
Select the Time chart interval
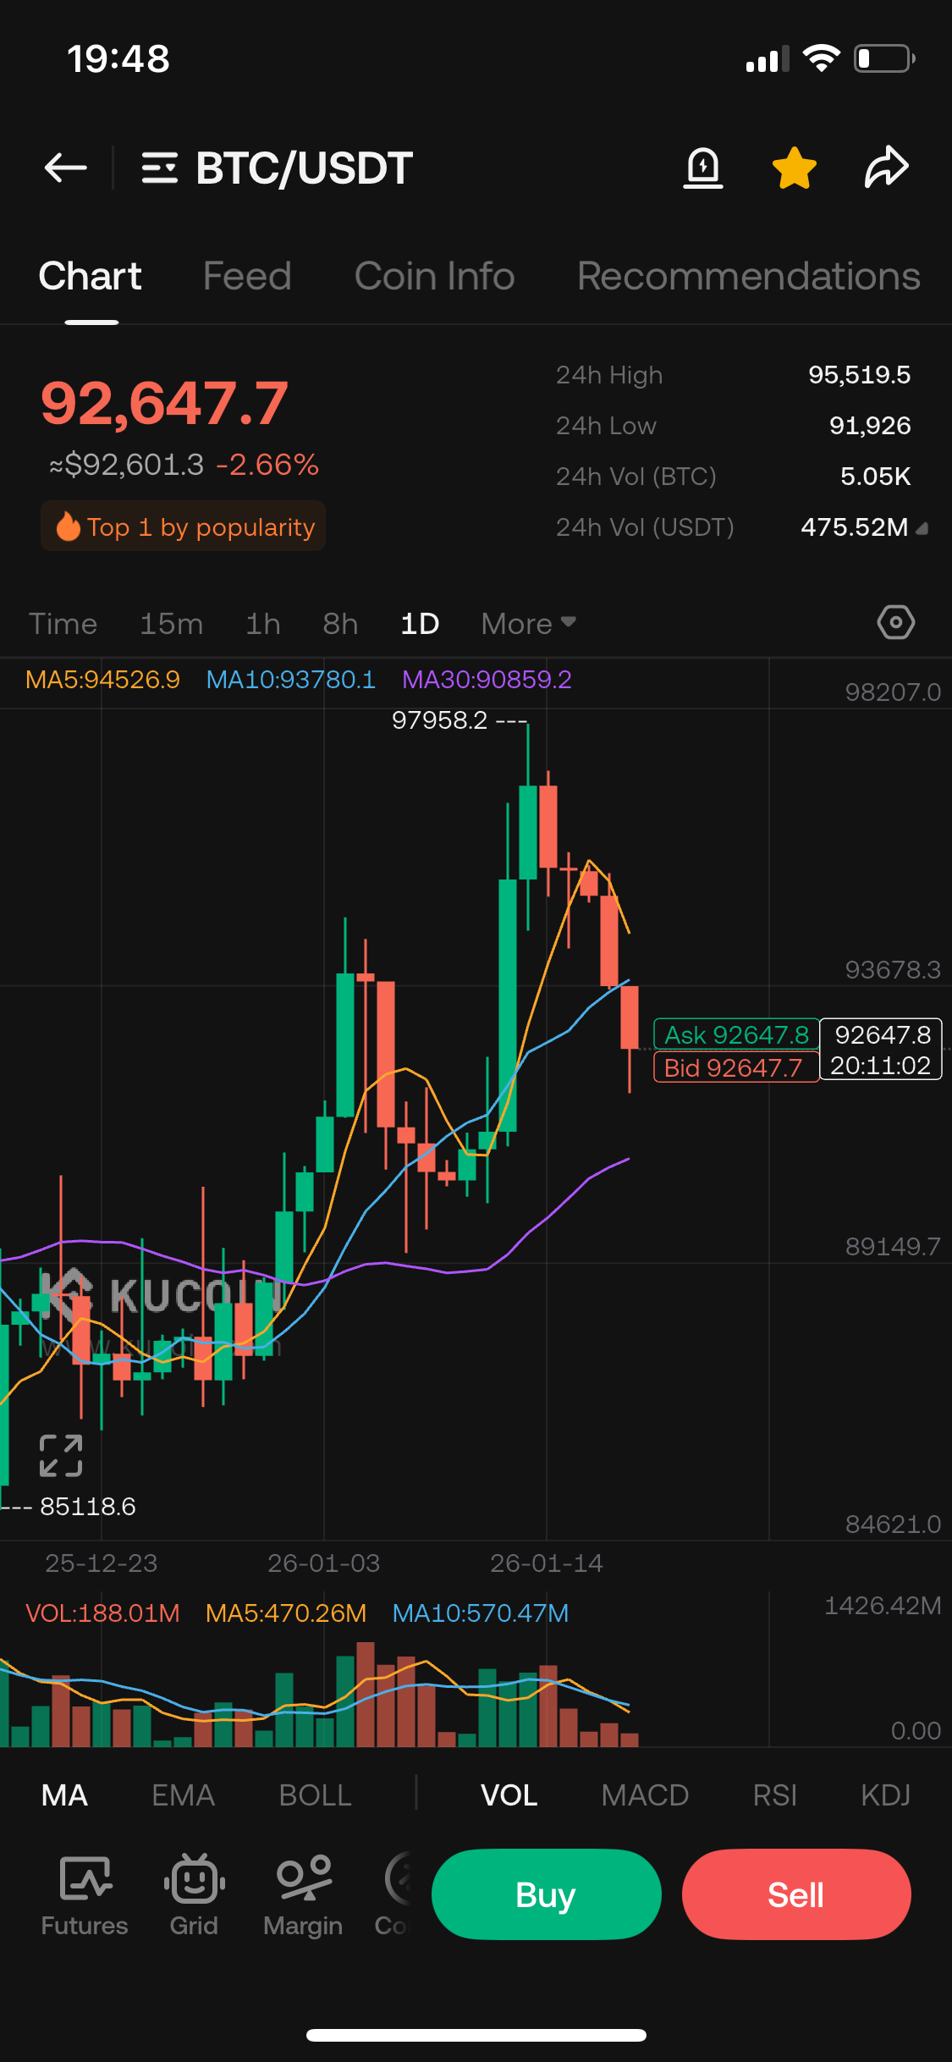click(63, 624)
